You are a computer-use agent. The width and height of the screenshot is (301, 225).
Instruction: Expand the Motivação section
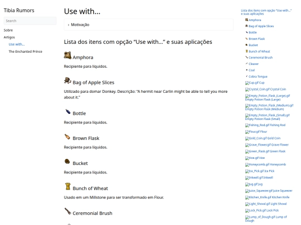click(x=149, y=24)
